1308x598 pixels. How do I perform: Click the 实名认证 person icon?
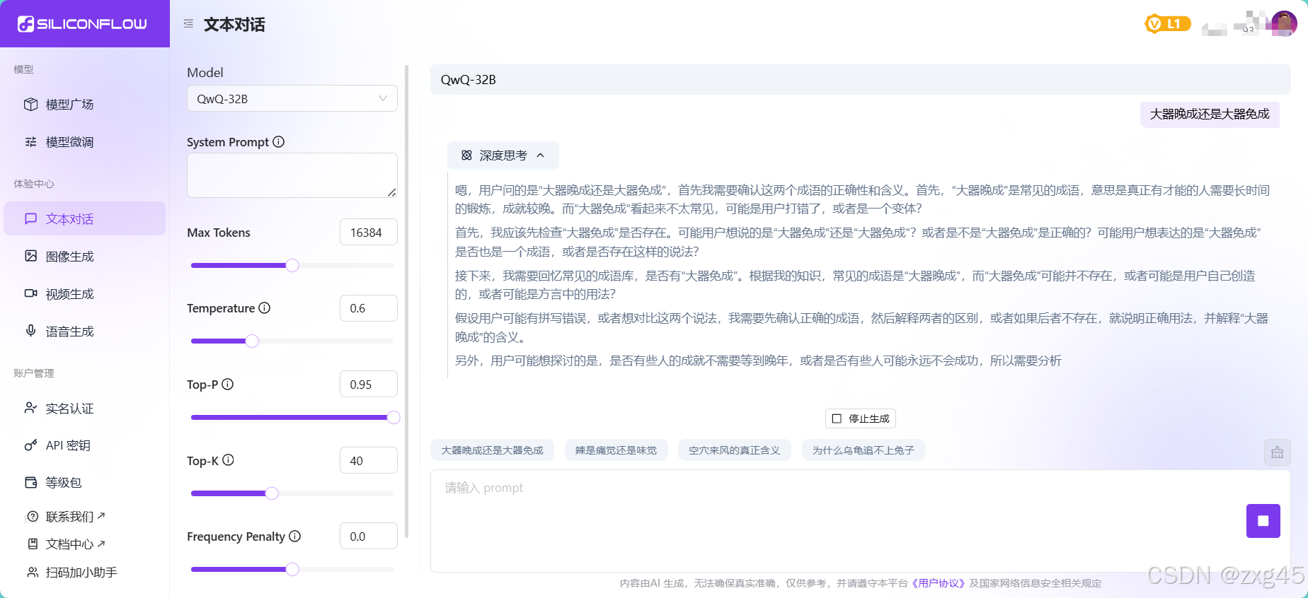pyautogui.click(x=30, y=408)
